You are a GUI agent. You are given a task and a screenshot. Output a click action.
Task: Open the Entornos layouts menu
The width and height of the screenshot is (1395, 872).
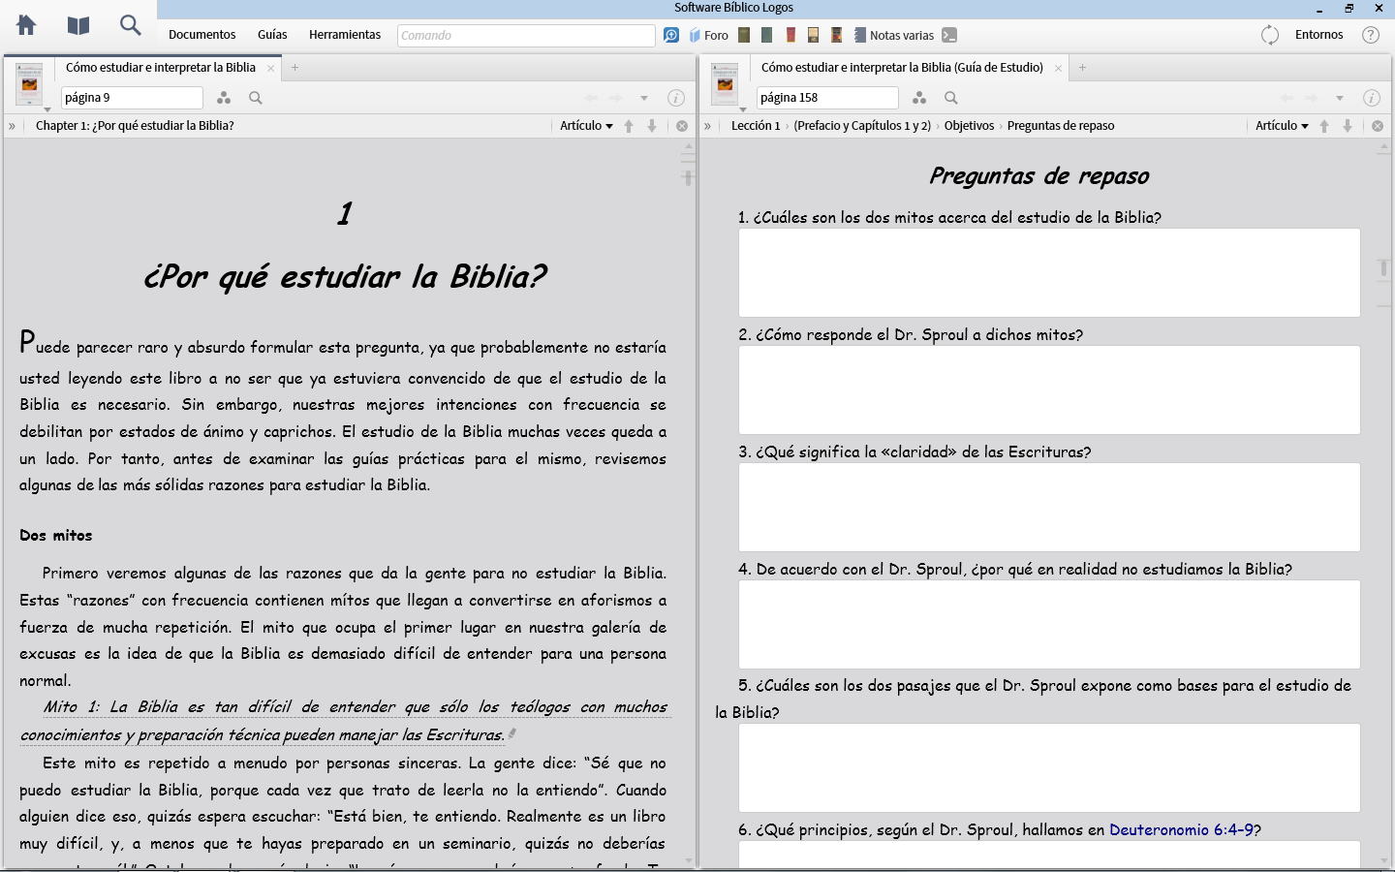point(1319,35)
